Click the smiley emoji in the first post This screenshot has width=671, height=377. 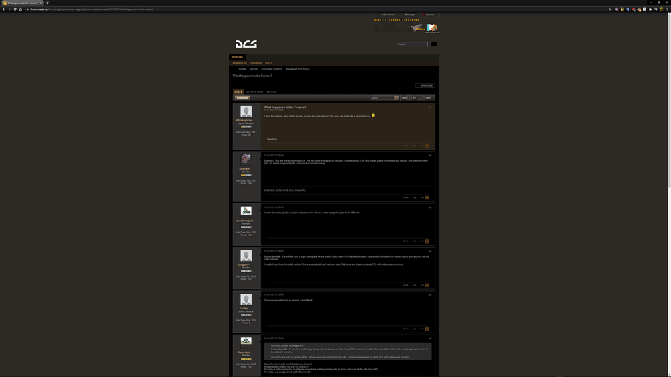tap(373, 115)
